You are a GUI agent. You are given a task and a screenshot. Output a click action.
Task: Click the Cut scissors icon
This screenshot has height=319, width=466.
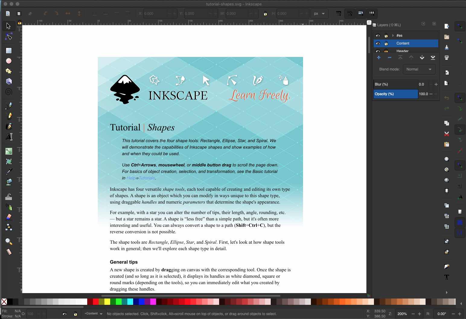coord(447,133)
